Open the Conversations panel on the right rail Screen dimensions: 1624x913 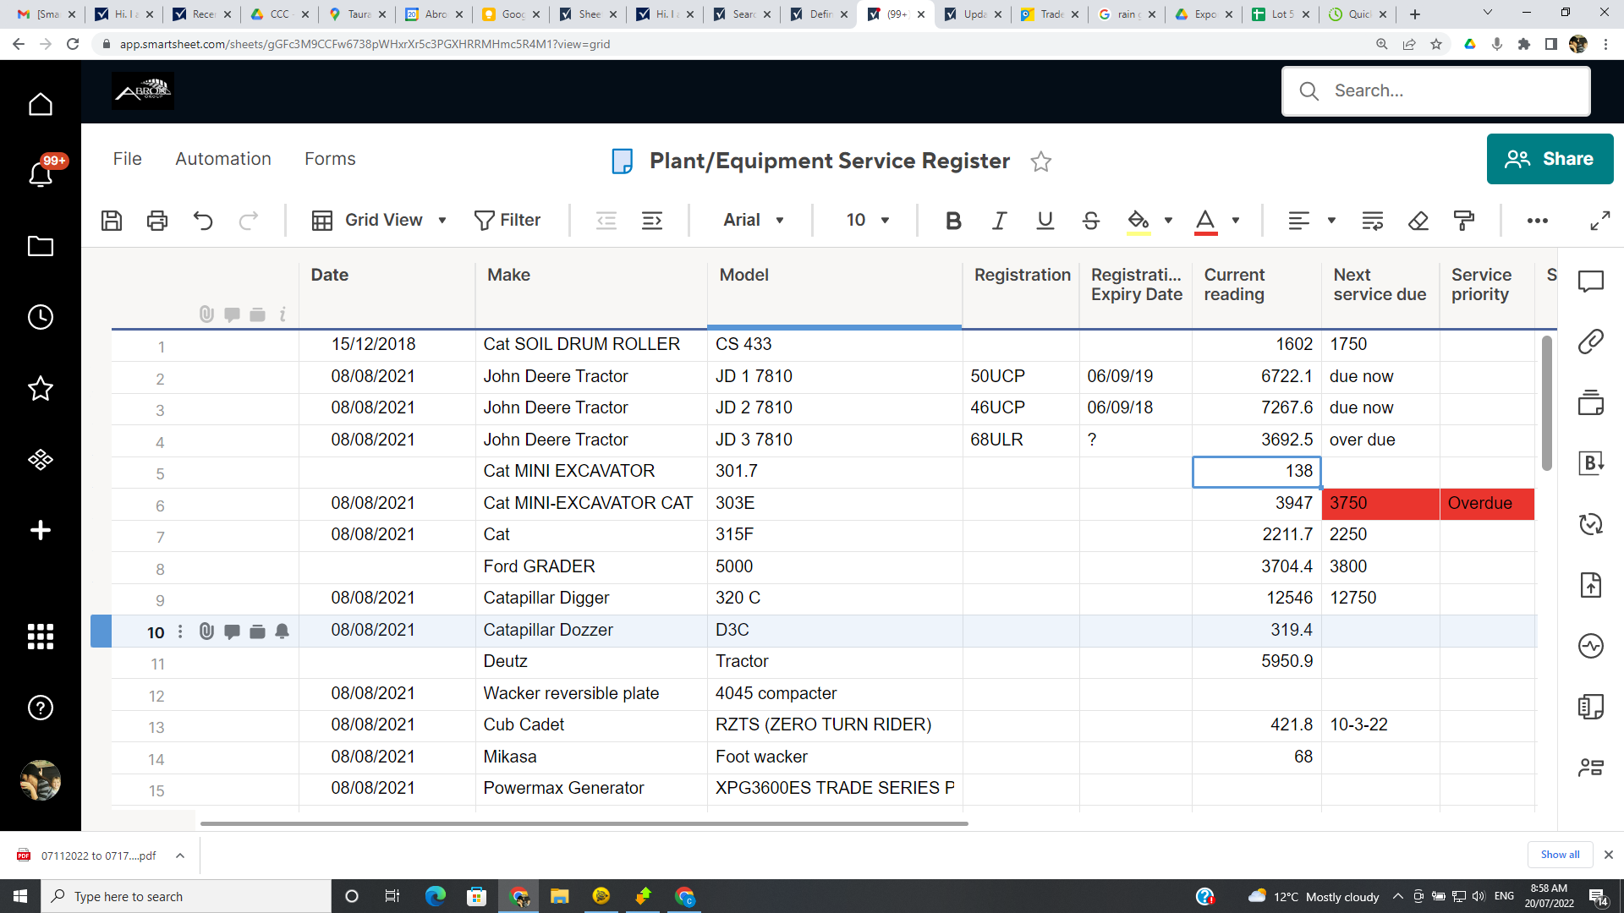tap(1593, 282)
